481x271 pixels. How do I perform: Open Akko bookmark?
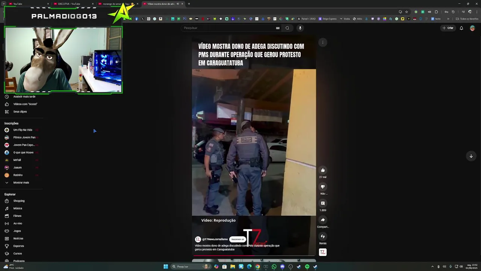click(357, 19)
